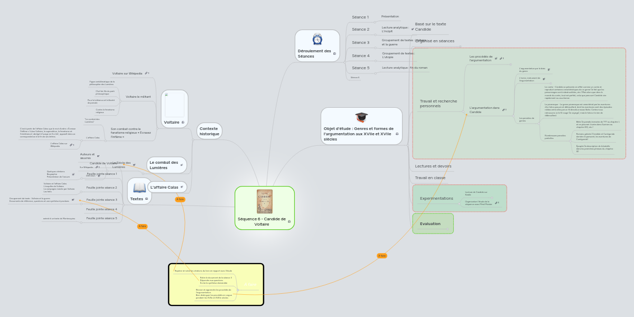This screenshot has height=317, width=634.
Task: Select the Repérer et noter les citations du livre topic
Action: 203,271
